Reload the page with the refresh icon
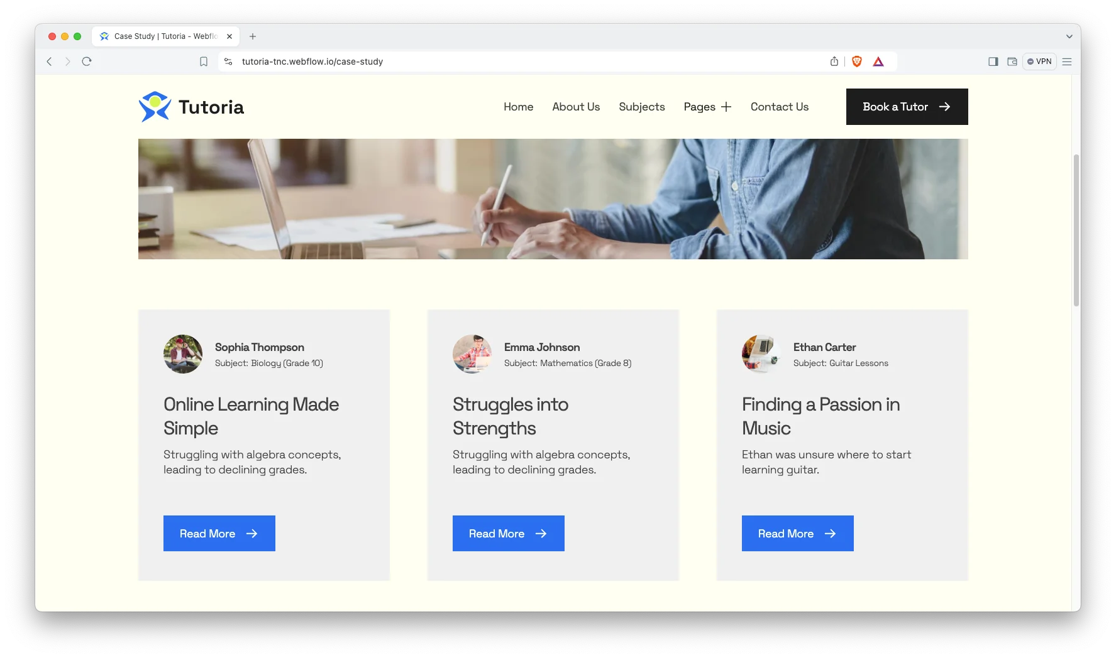1116x658 pixels. pos(87,62)
